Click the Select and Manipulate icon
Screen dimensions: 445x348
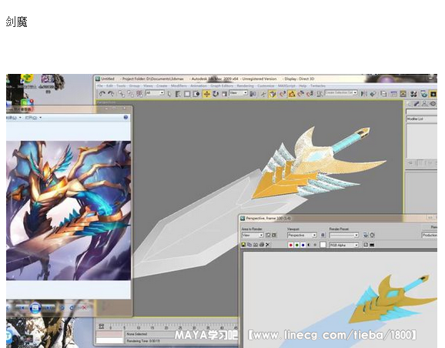(x=263, y=94)
